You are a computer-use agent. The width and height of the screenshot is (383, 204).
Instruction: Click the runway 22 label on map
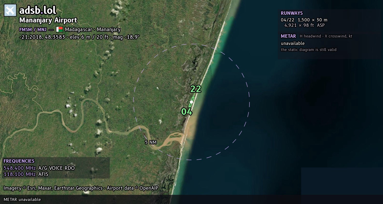[196, 89]
